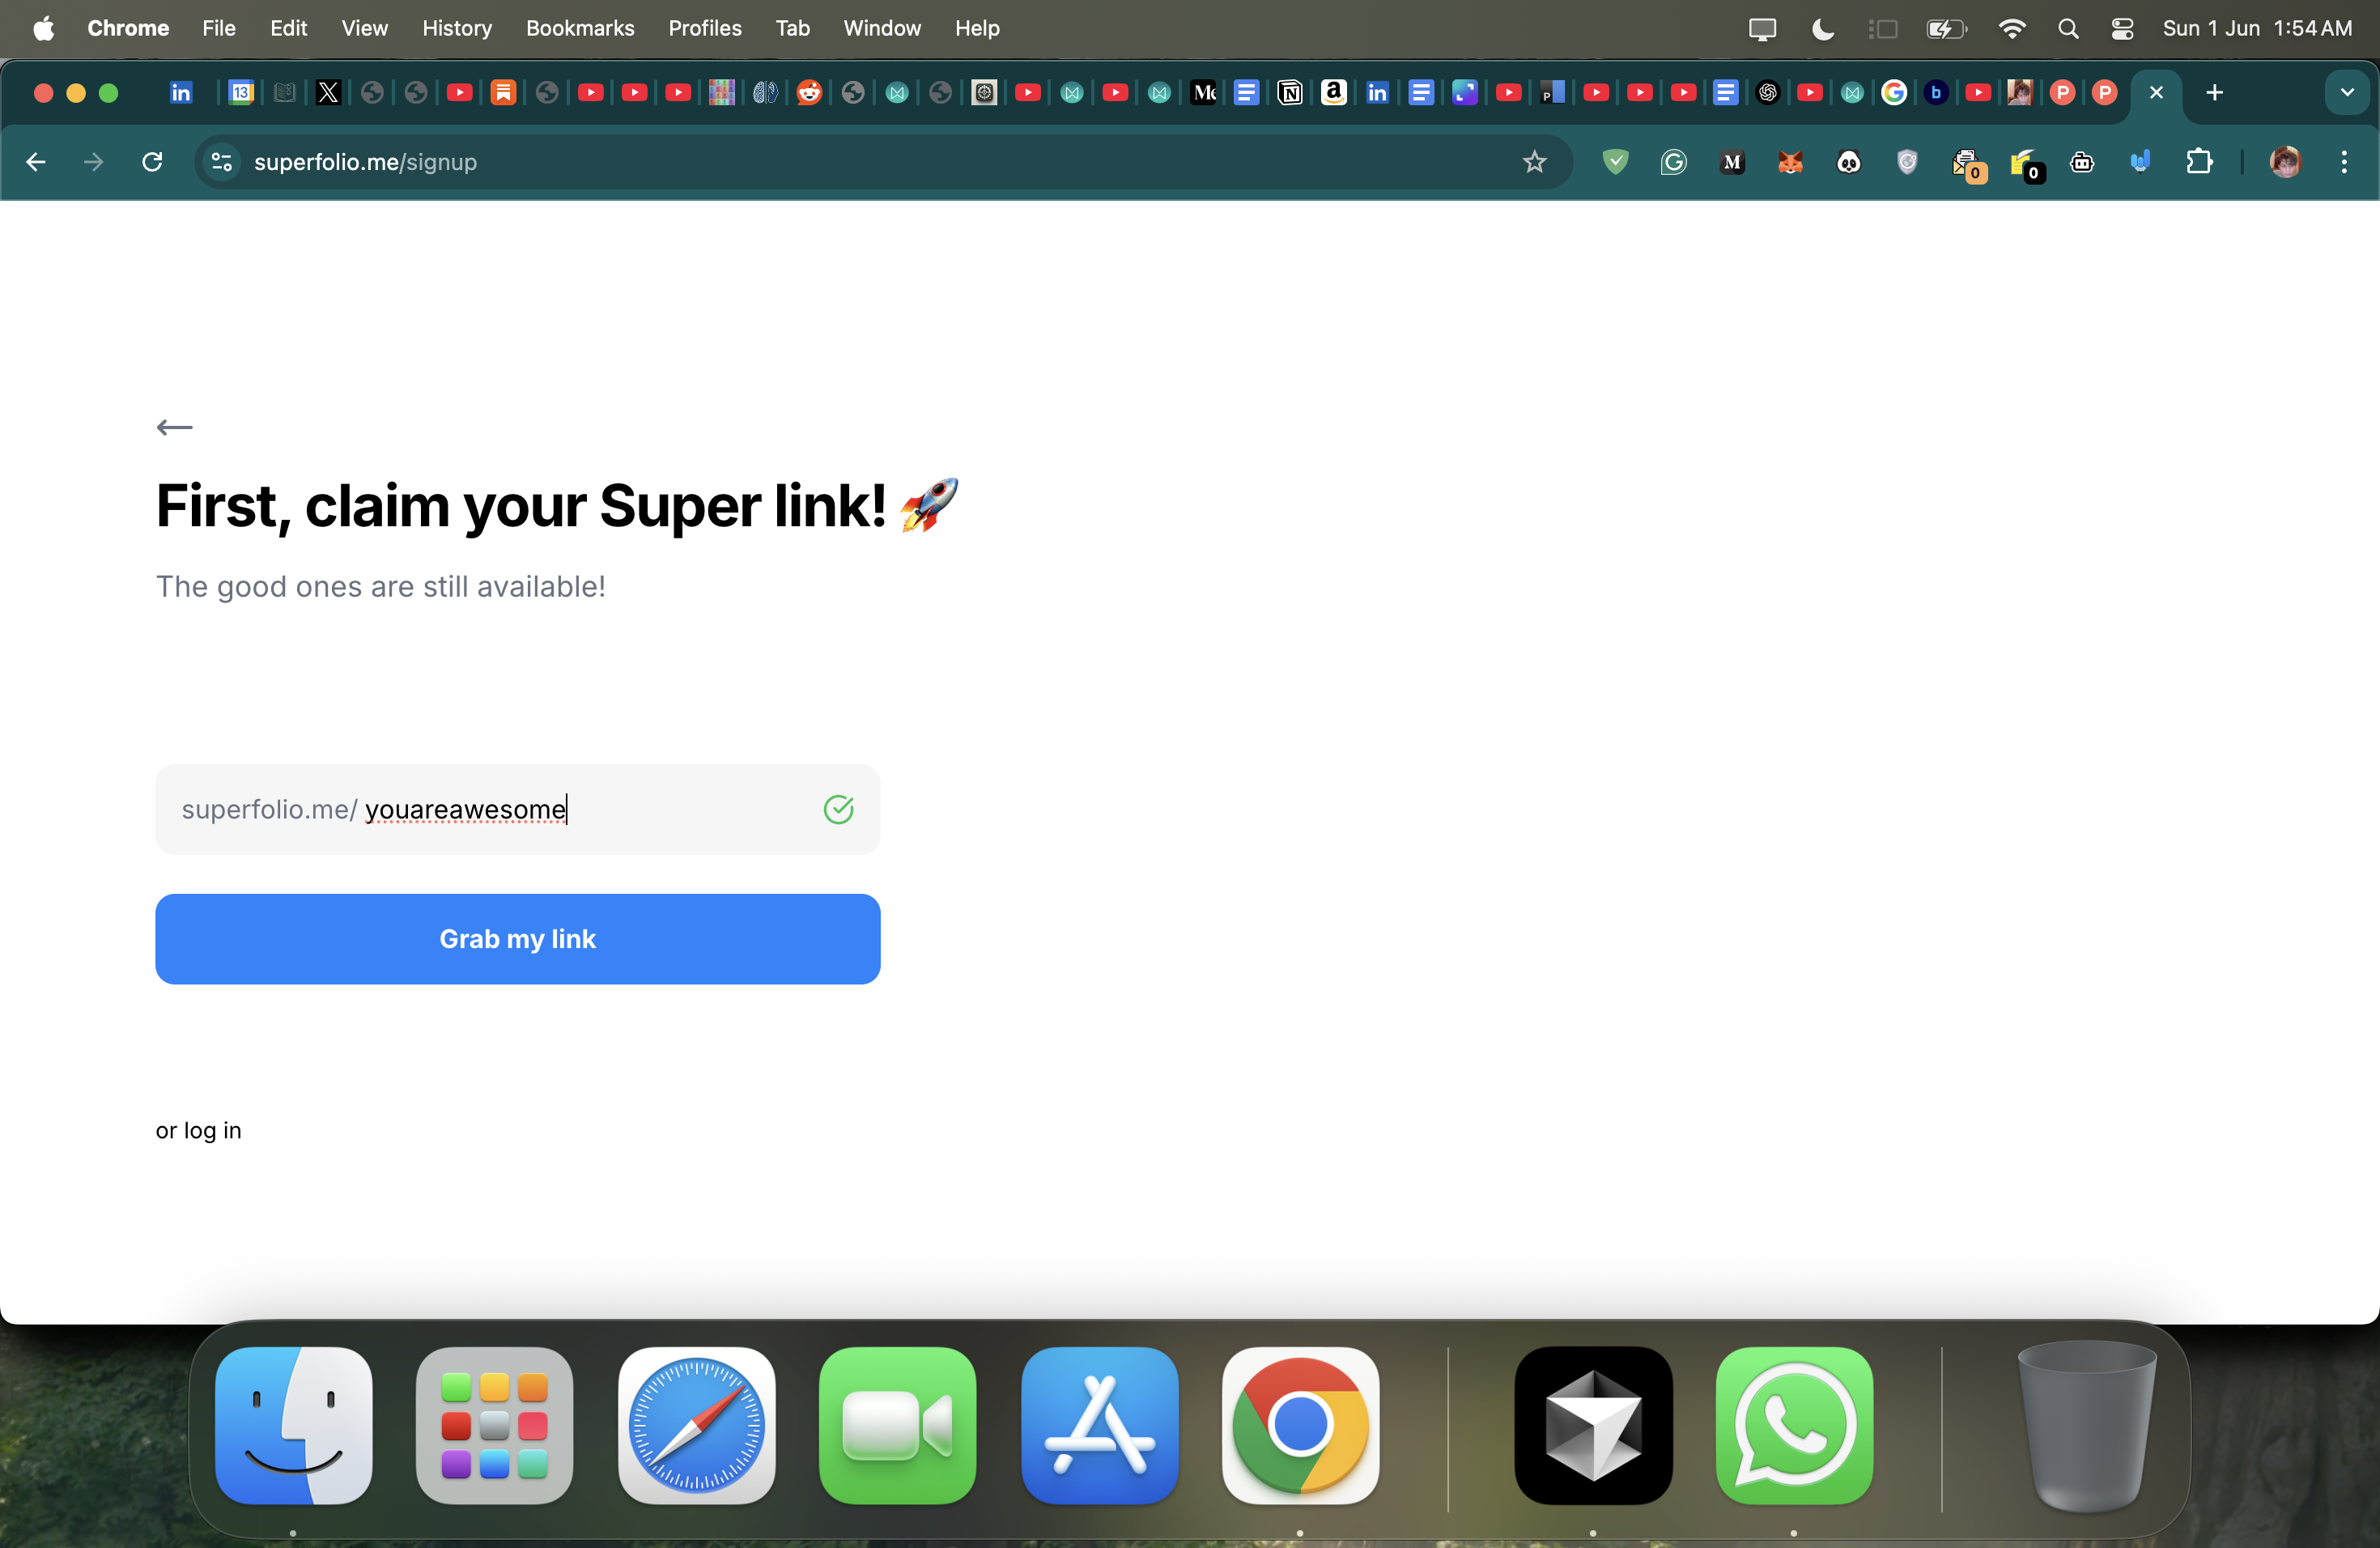Open the Extensions puzzle menu
The image size is (2380, 1548).
[2199, 162]
